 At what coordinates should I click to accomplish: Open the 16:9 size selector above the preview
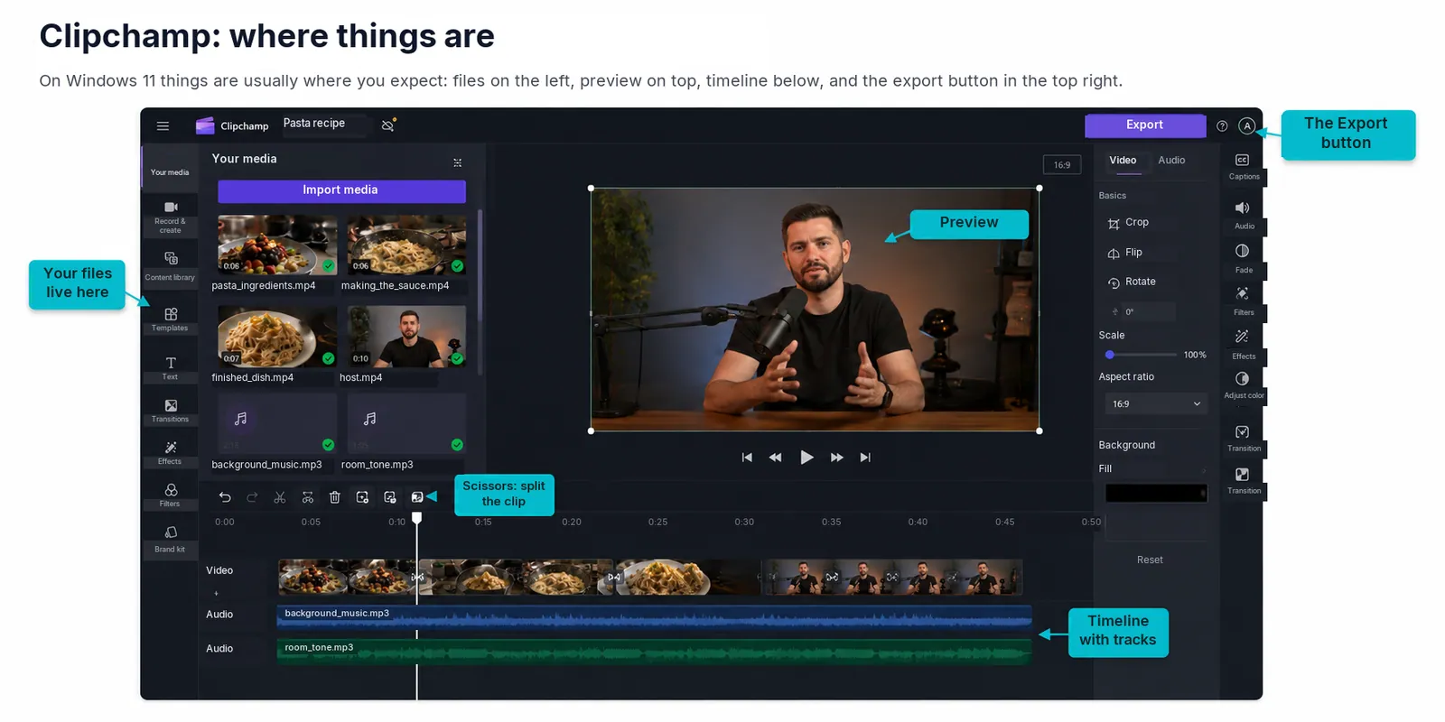1062,165
